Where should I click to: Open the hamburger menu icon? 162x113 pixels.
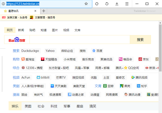[x=127, y=4]
